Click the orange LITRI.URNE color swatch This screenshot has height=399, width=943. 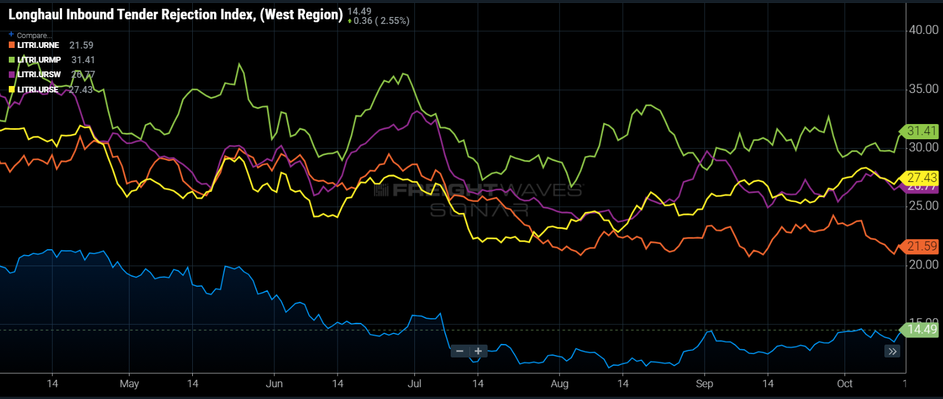(x=12, y=45)
